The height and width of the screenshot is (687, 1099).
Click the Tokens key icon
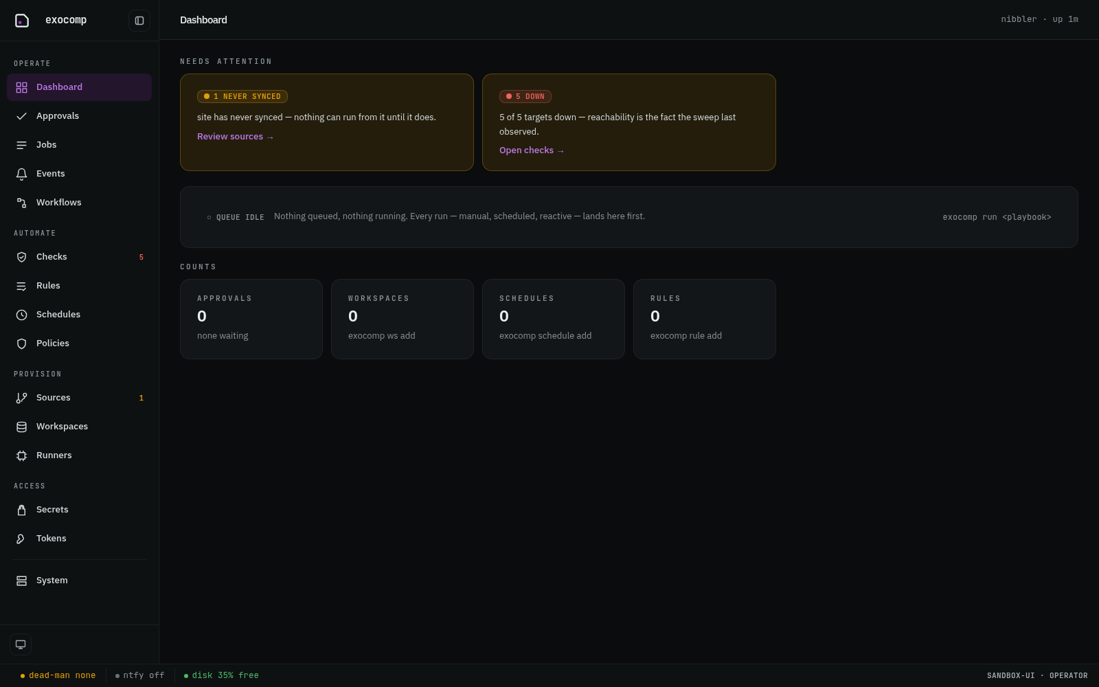(x=22, y=539)
